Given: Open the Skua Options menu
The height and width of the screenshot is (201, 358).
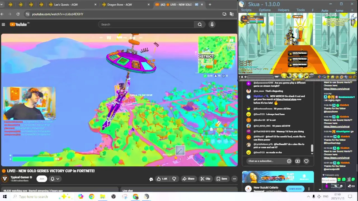Looking at the screenshot, I should click(x=265, y=10).
